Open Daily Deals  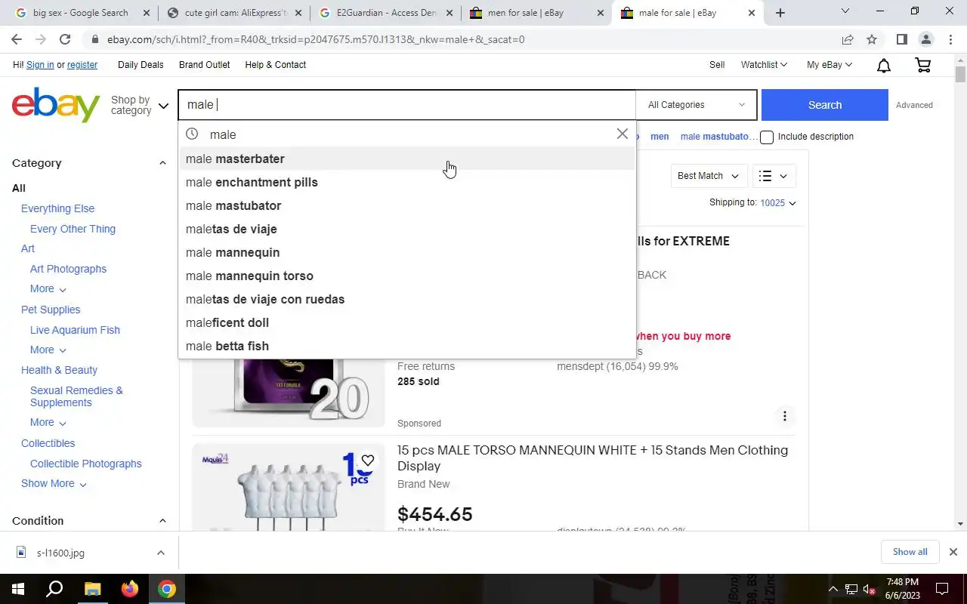coord(141,65)
